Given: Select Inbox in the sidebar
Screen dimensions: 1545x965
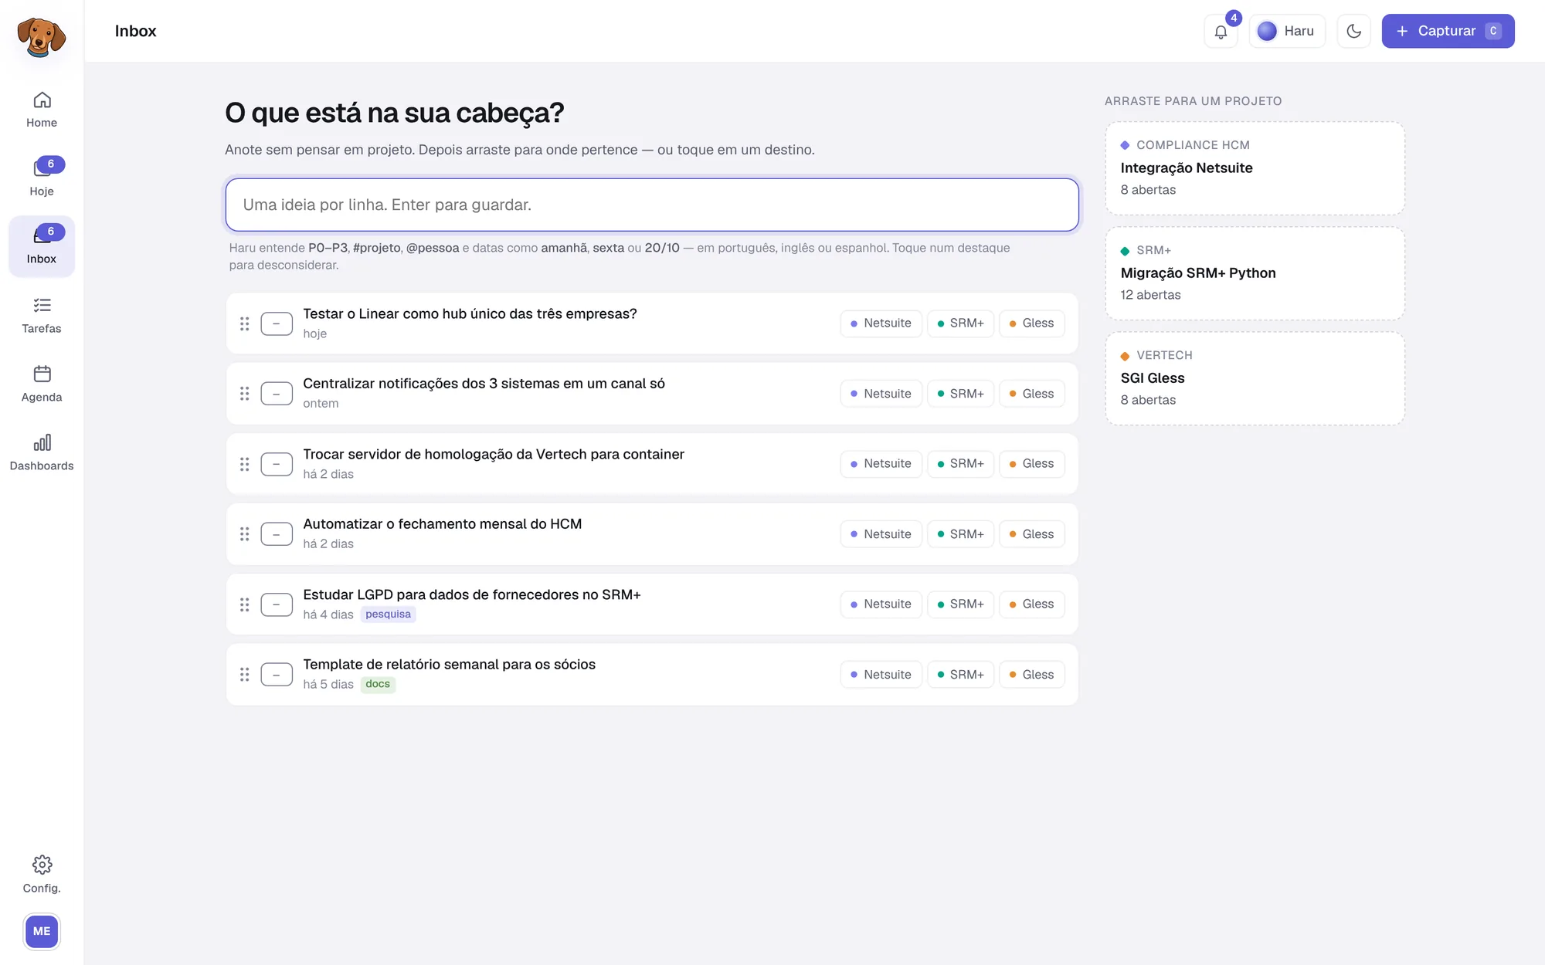Looking at the screenshot, I should [42, 246].
